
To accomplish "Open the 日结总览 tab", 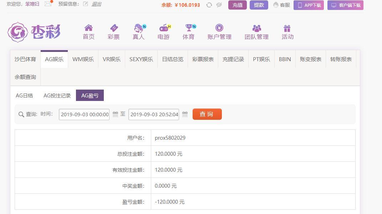I will point(173,59).
